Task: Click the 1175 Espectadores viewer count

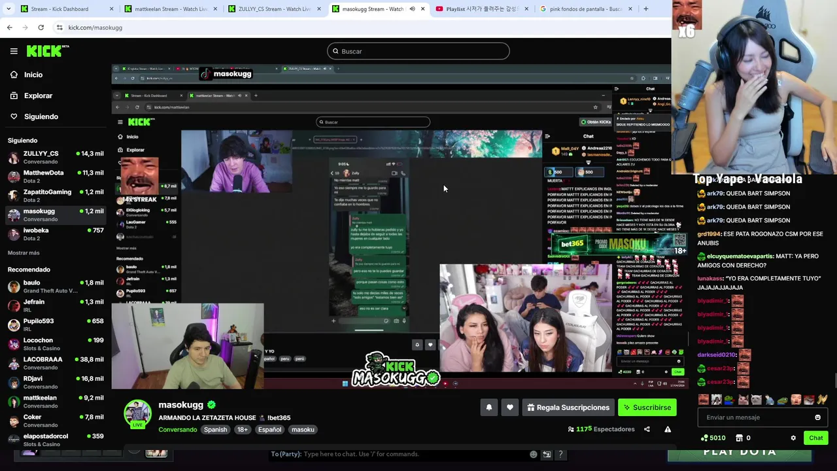Action: 601,429
